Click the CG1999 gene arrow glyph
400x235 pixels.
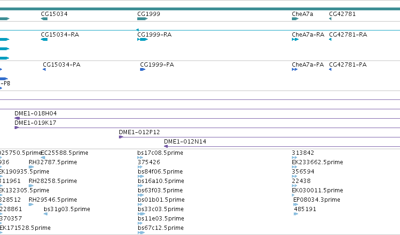point(142,19)
